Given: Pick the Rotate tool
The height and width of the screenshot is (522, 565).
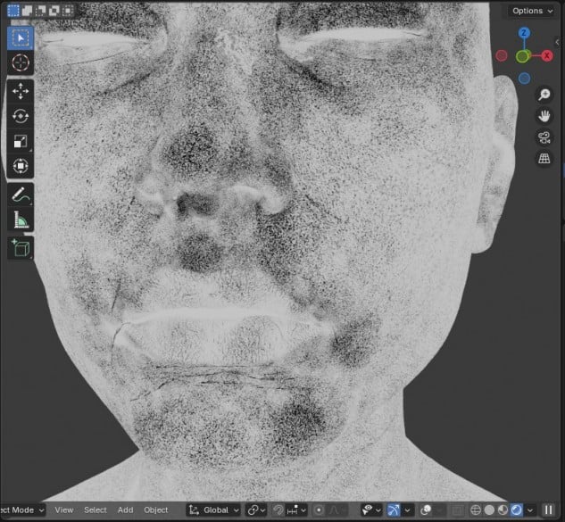Looking at the screenshot, I should (x=21, y=116).
